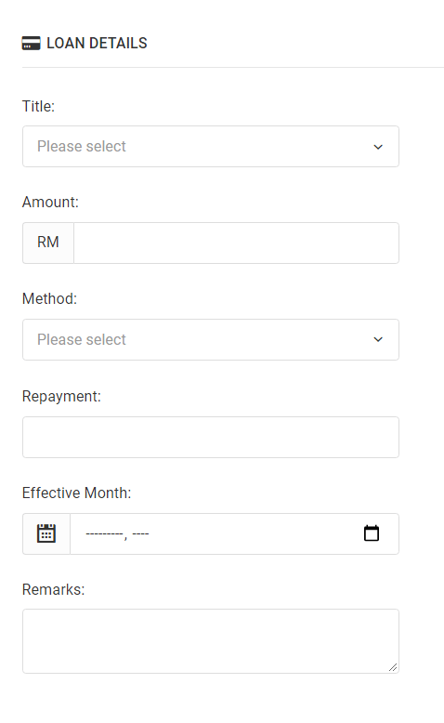Click inside the Remarks text area

pyautogui.click(x=211, y=641)
